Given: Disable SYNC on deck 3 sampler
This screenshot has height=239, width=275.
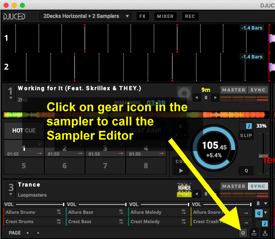Looking at the screenshot, I should pyautogui.click(x=258, y=186).
